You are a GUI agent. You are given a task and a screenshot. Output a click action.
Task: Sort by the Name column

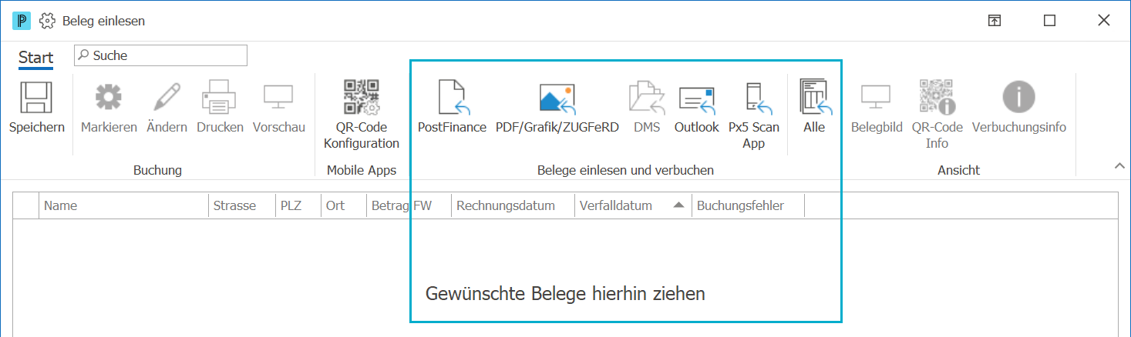[x=123, y=205]
